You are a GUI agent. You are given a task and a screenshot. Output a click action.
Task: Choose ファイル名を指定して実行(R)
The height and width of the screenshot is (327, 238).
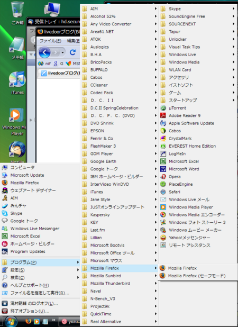click(x=40, y=293)
